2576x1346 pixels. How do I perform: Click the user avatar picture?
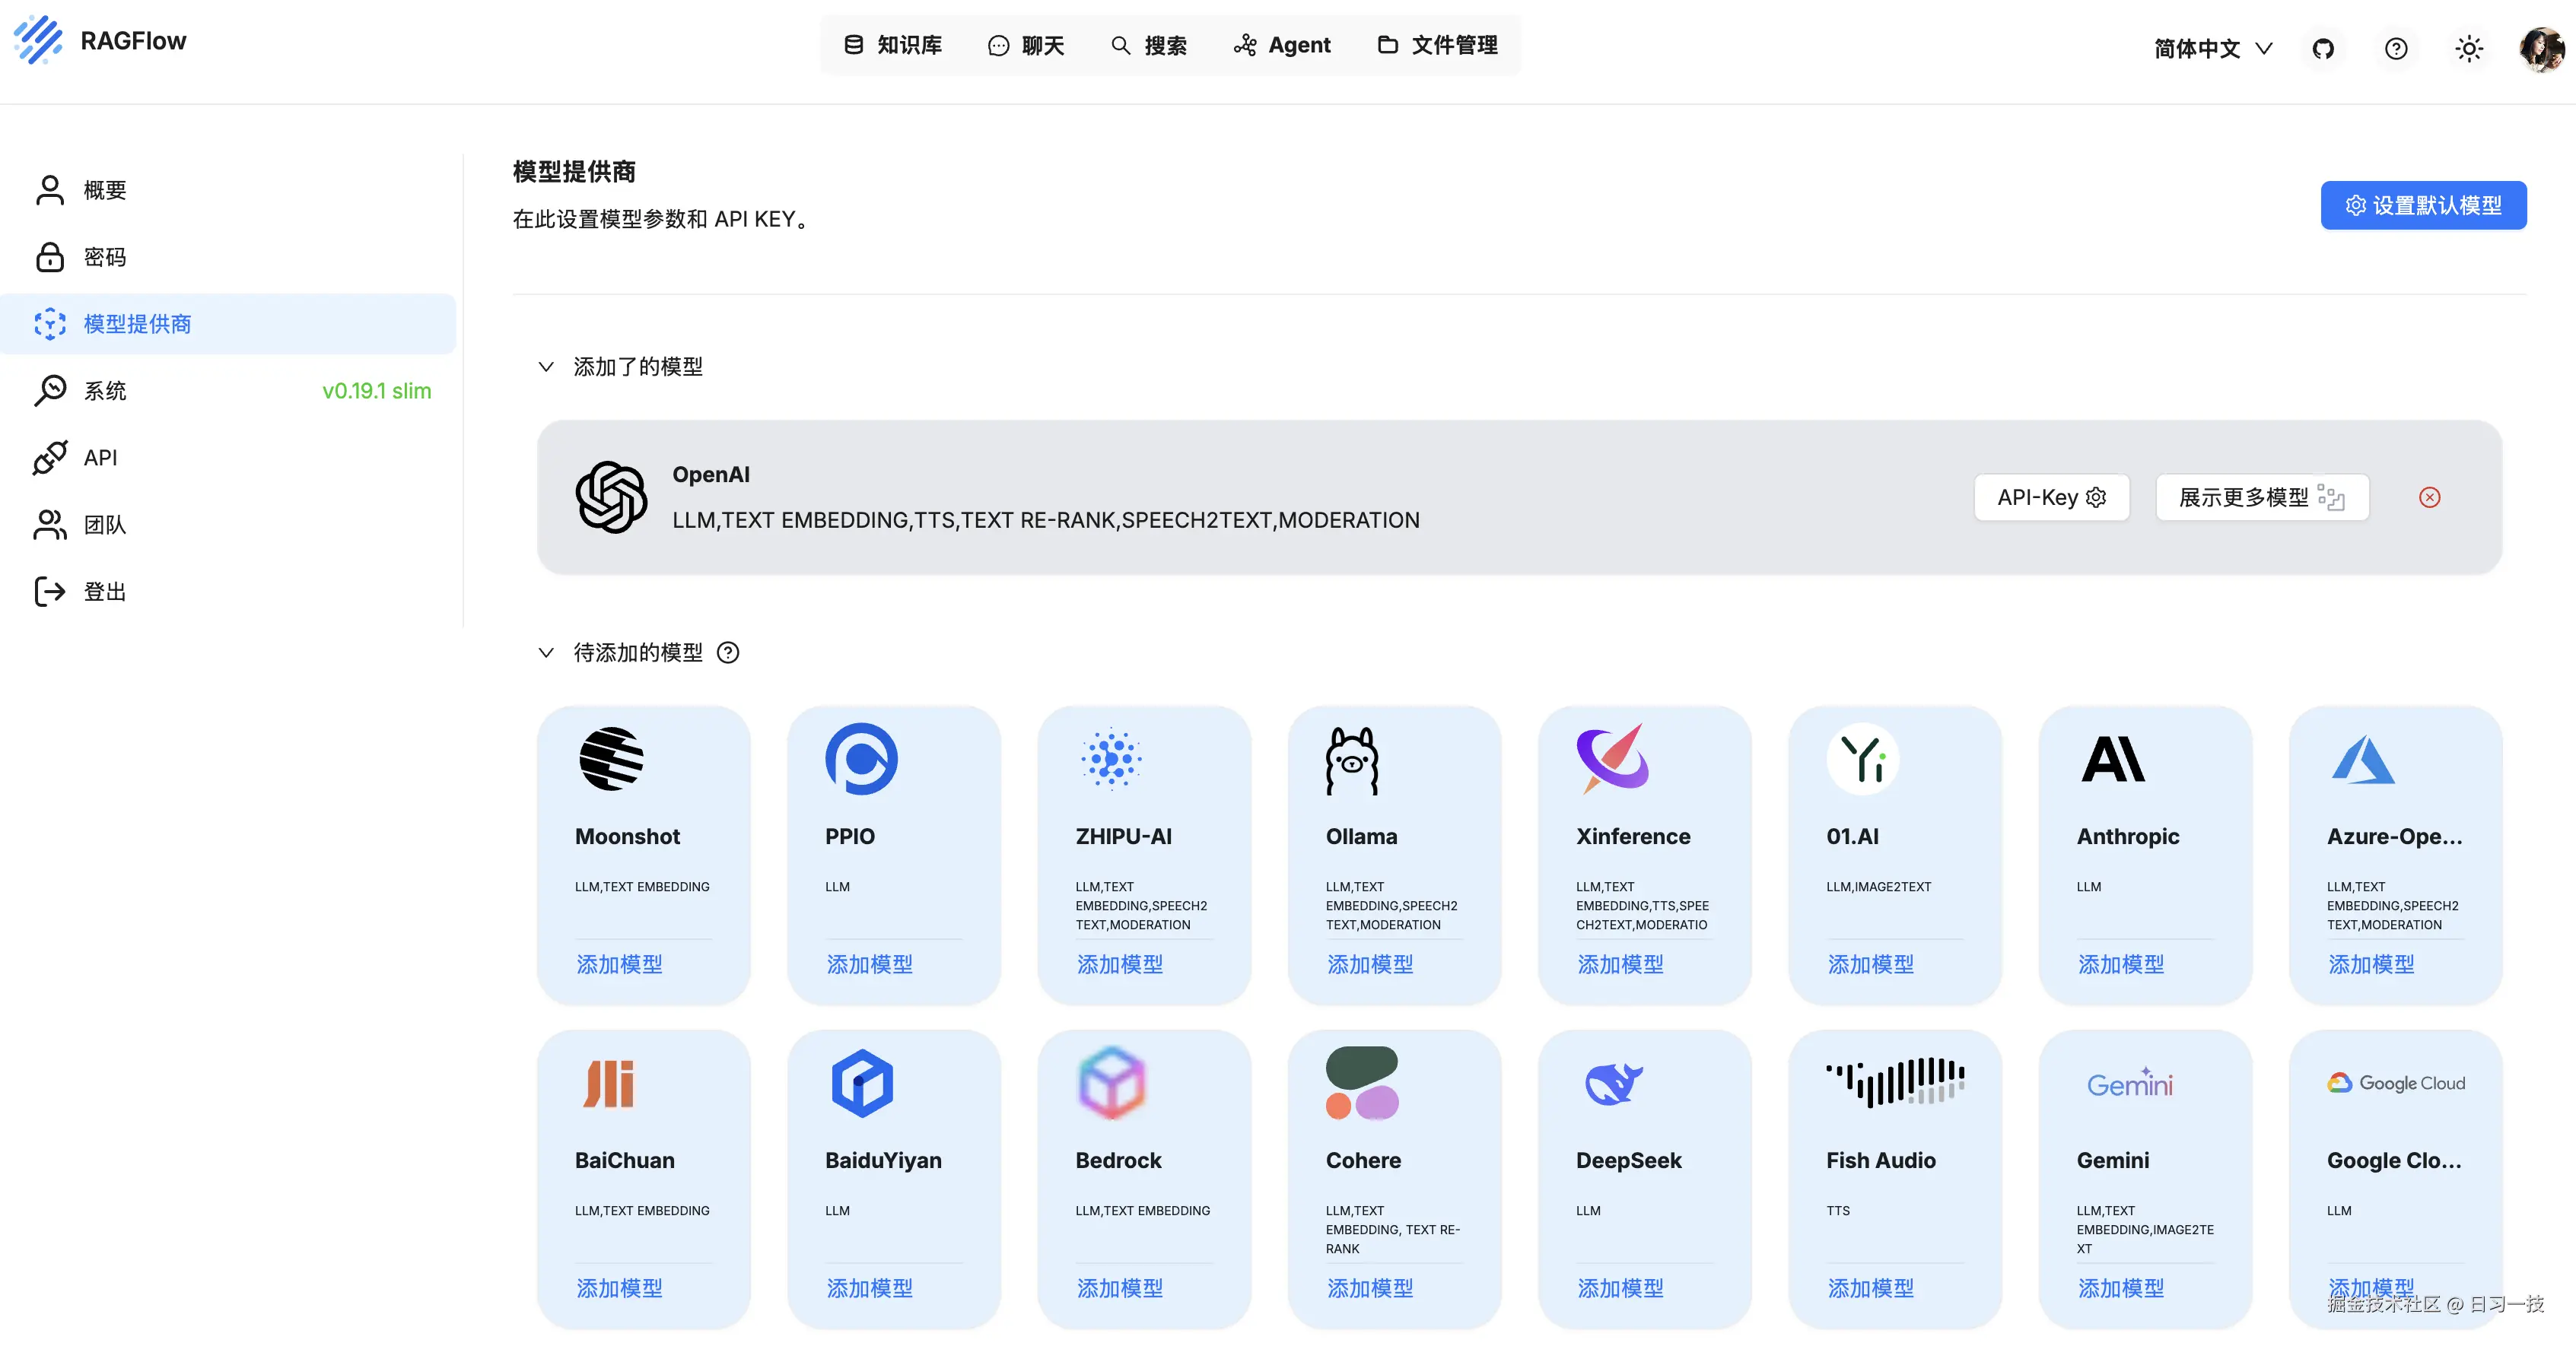2541,48
